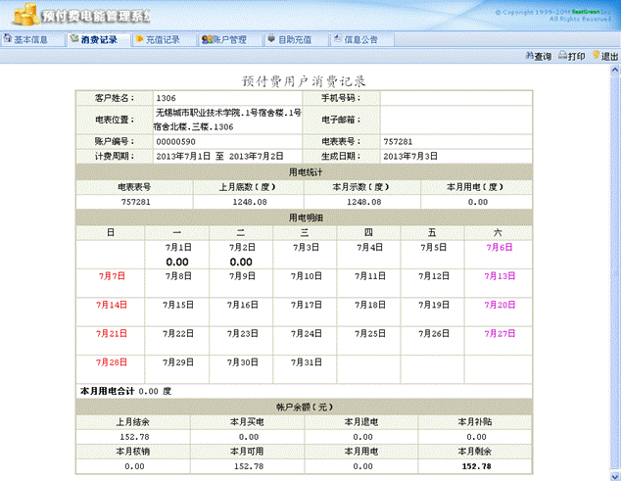The height and width of the screenshot is (481, 621).
Task: Click the empty 手机号码 field
Action: [x=454, y=99]
